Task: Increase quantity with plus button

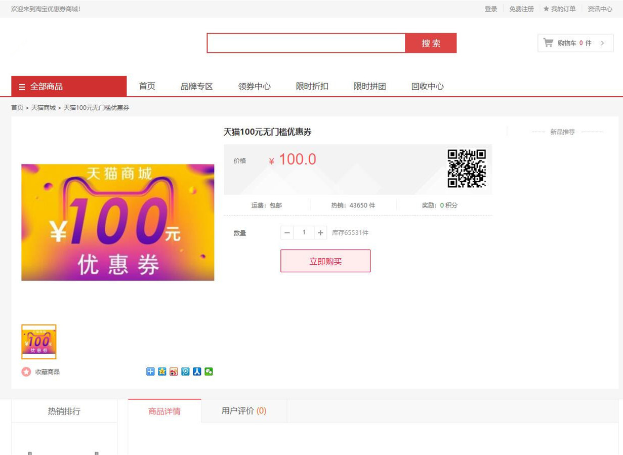Action: [x=320, y=233]
